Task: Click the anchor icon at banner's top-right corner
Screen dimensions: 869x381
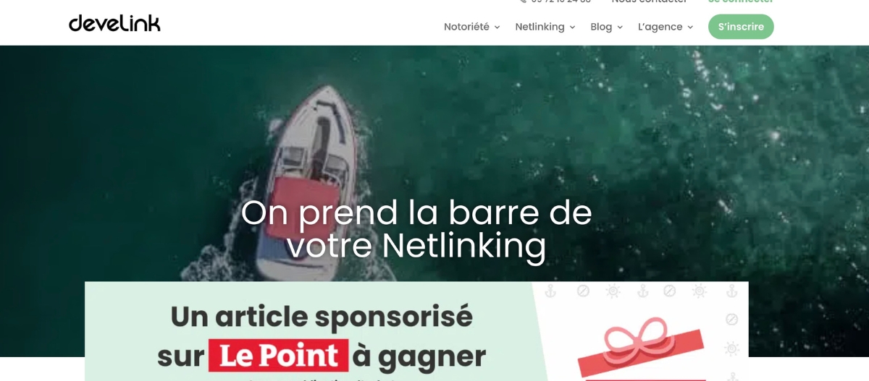Action: pos(731,291)
